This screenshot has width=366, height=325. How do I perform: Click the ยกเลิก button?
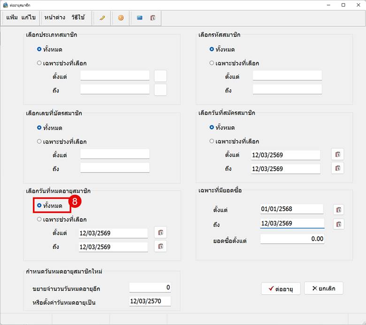pos(324,288)
